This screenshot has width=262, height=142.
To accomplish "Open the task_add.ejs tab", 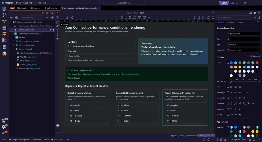I will pos(51,8).
